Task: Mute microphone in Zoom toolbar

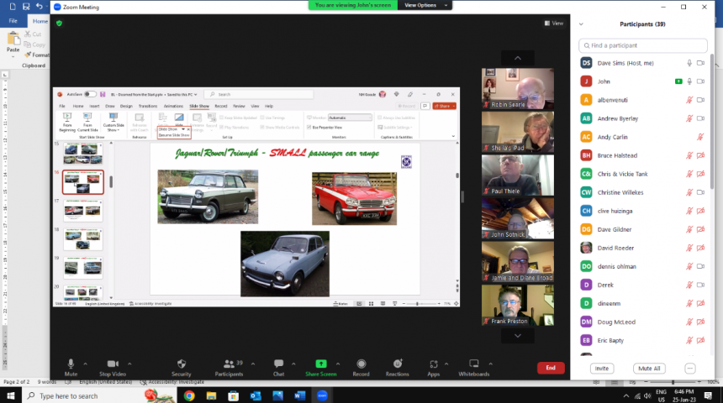Action: [71, 368]
